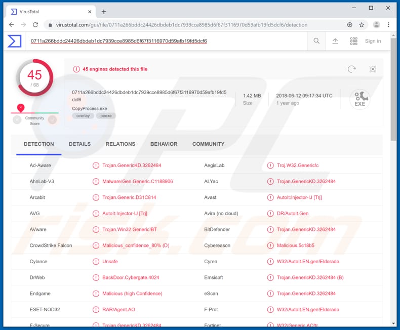
Task: Click the overlay tag
Action: pyautogui.click(x=83, y=116)
